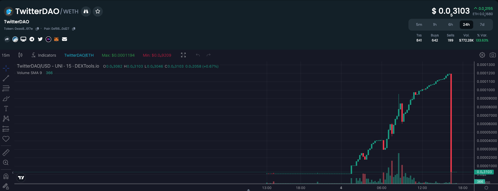
Task: Click the Buys 642 statistic
Action: [435, 38]
